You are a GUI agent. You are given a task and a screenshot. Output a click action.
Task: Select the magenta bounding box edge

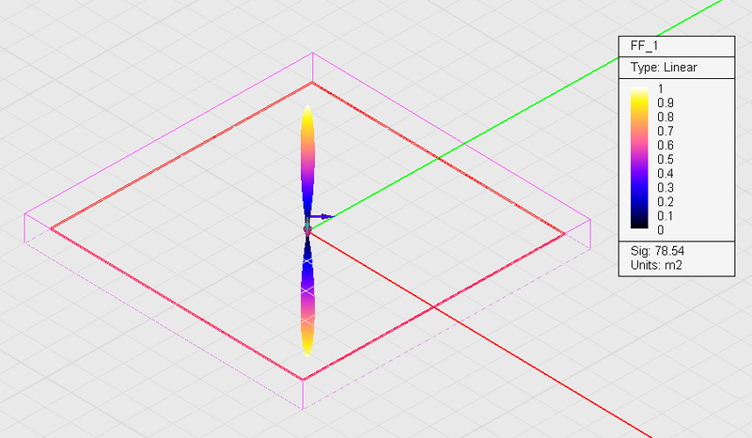pos(168,133)
